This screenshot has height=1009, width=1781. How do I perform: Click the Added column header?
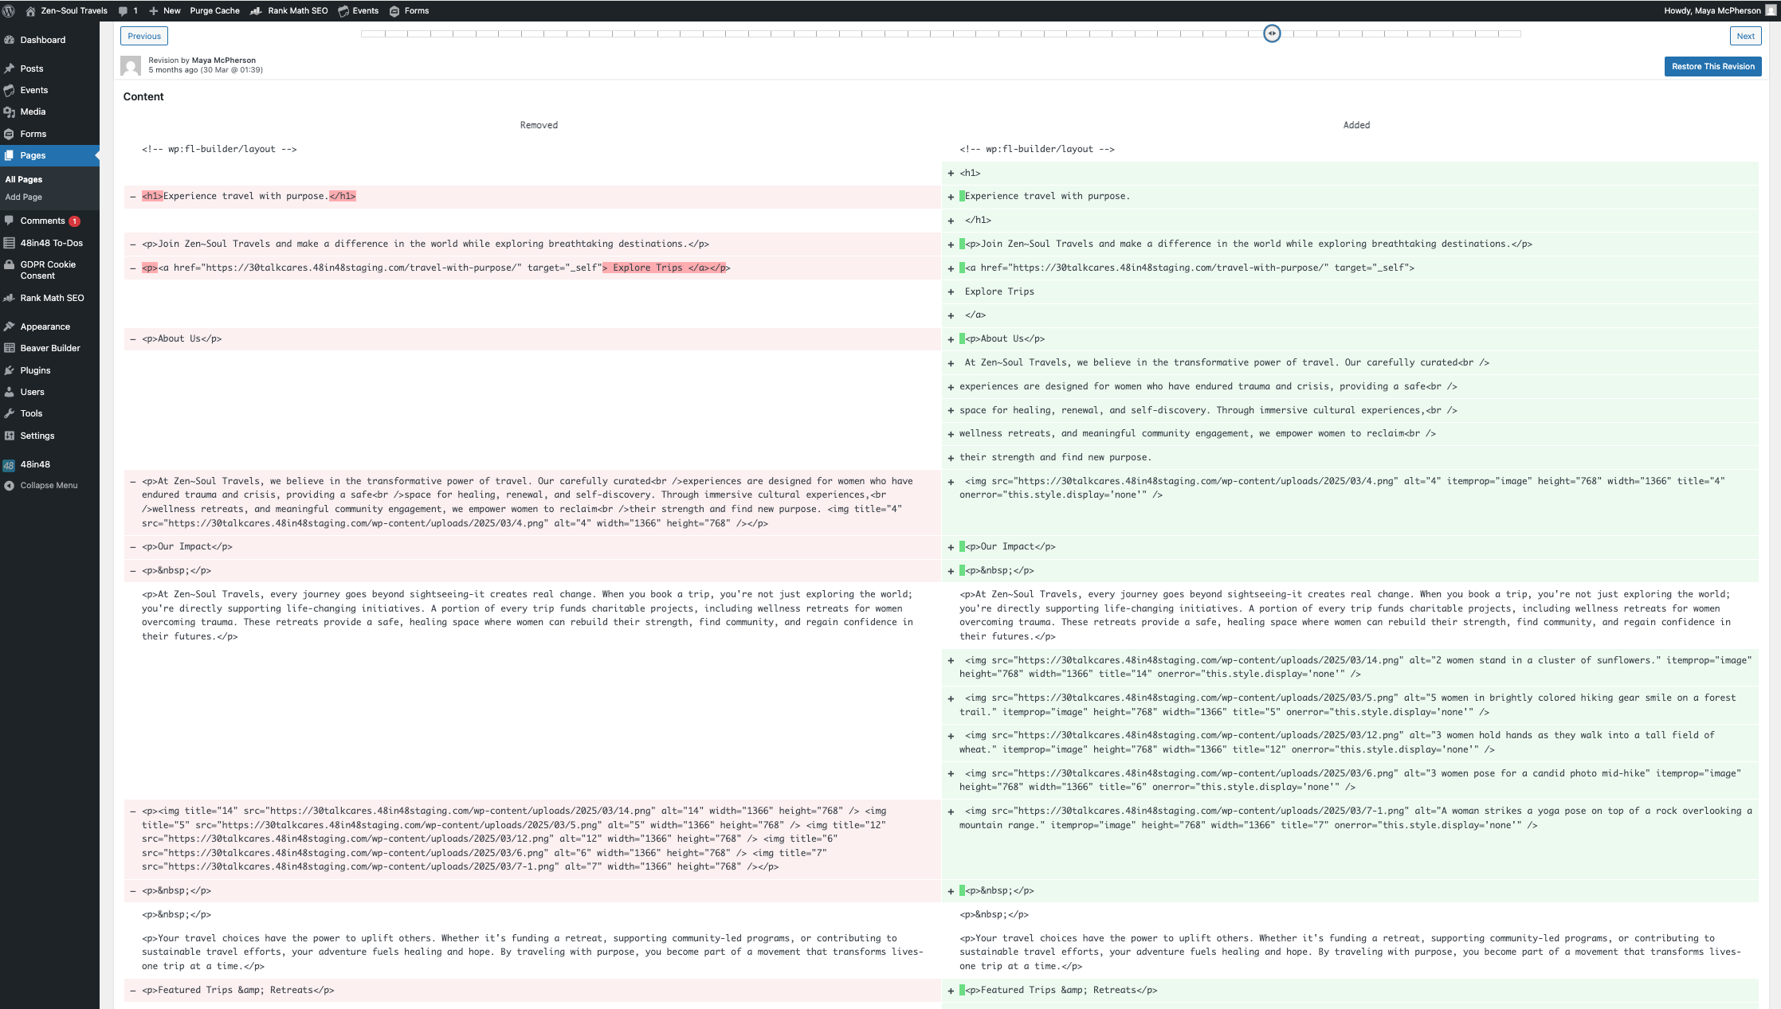coord(1356,125)
